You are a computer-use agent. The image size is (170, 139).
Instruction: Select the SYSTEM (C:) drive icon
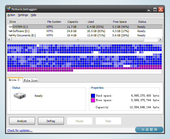[10, 27]
